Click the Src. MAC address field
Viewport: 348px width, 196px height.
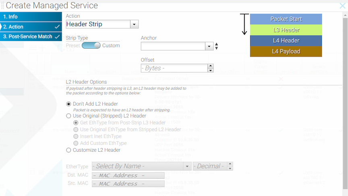click(x=128, y=184)
